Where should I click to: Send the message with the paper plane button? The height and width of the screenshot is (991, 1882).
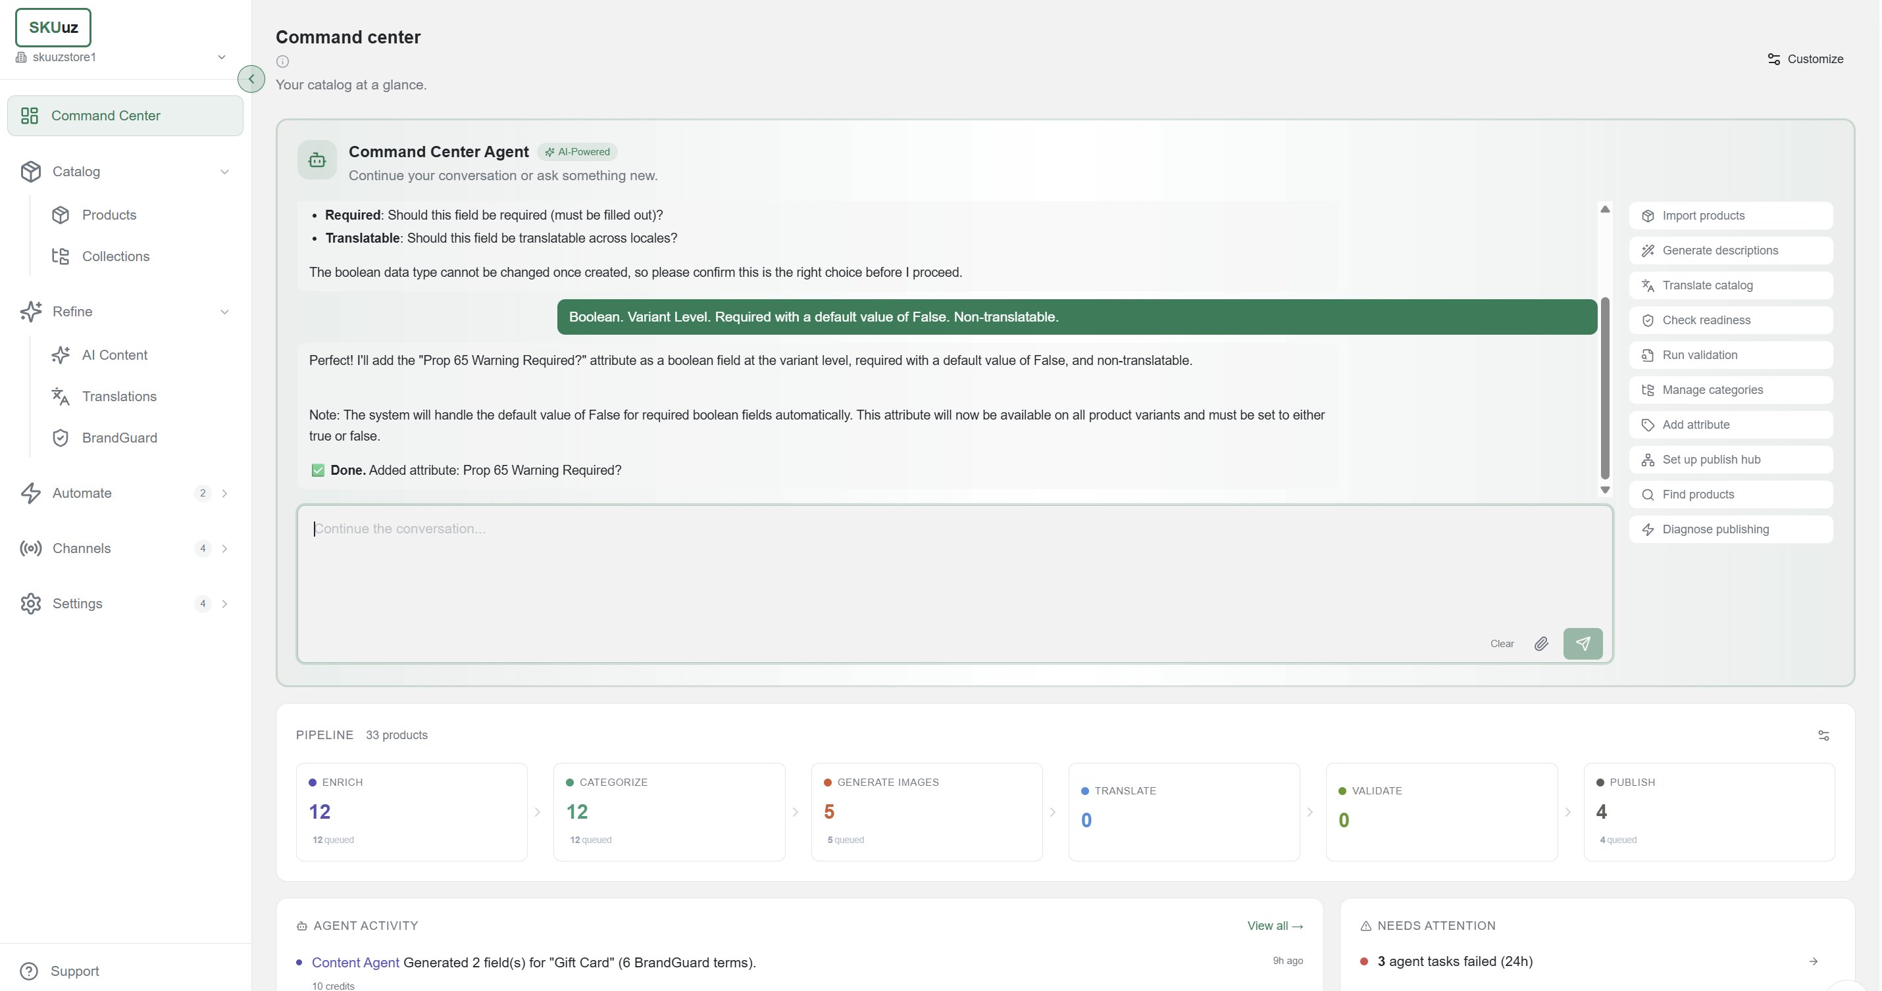[1583, 643]
